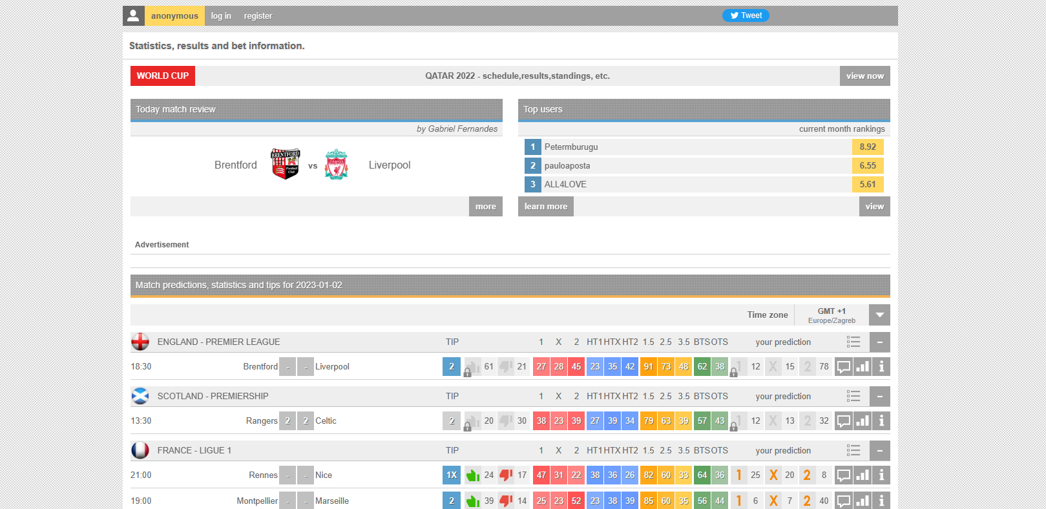Click orange 91 value in Brentford row
1046x509 pixels.
[x=649, y=367]
